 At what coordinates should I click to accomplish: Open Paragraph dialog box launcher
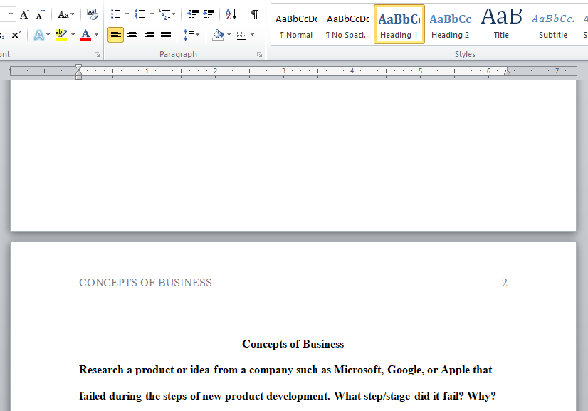[x=260, y=55]
